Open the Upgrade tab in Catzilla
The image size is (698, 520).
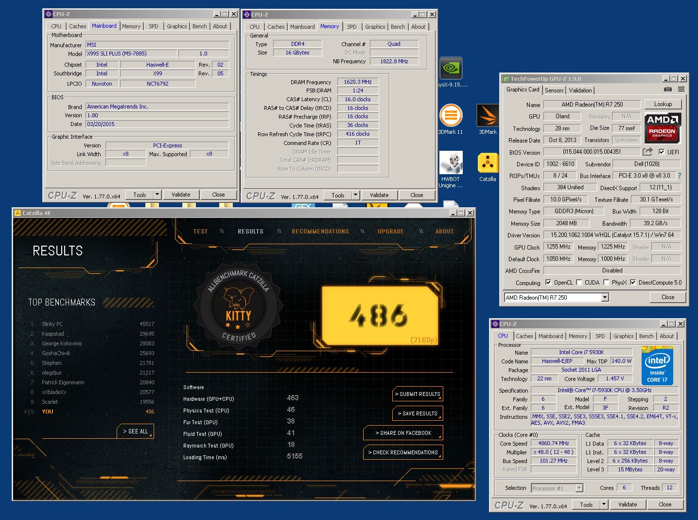tap(391, 232)
